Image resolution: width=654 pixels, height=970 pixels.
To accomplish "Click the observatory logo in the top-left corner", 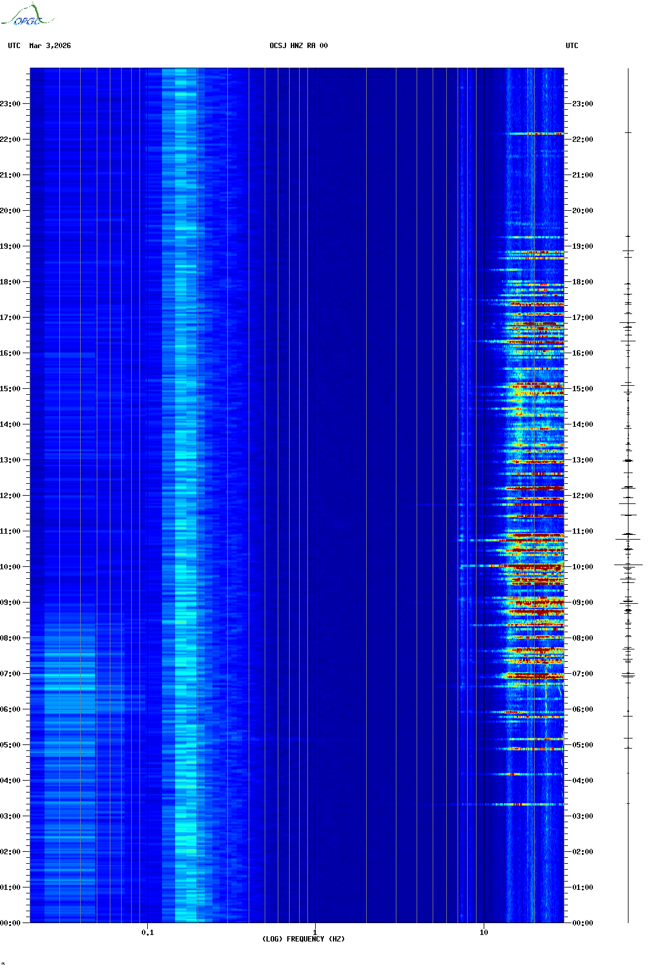I will click(27, 15).
